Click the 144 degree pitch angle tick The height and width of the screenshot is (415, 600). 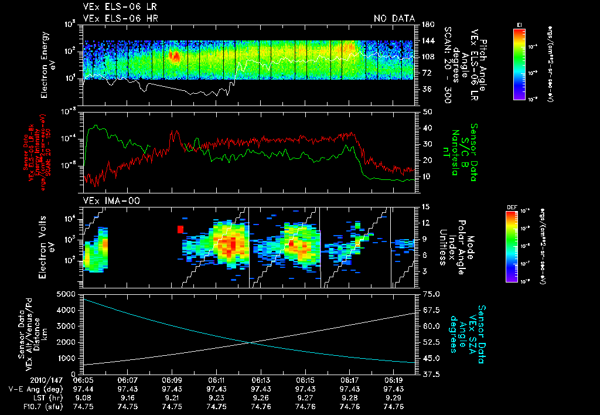pyautogui.click(x=427, y=40)
